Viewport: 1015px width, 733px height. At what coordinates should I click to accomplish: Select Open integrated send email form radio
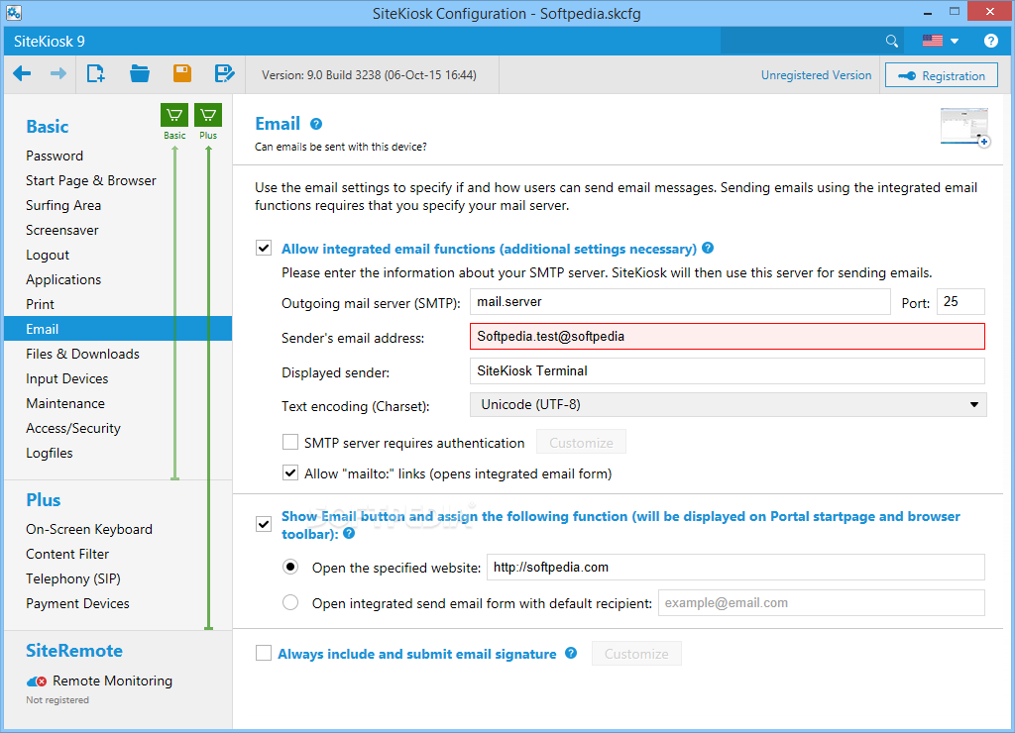pos(290,603)
